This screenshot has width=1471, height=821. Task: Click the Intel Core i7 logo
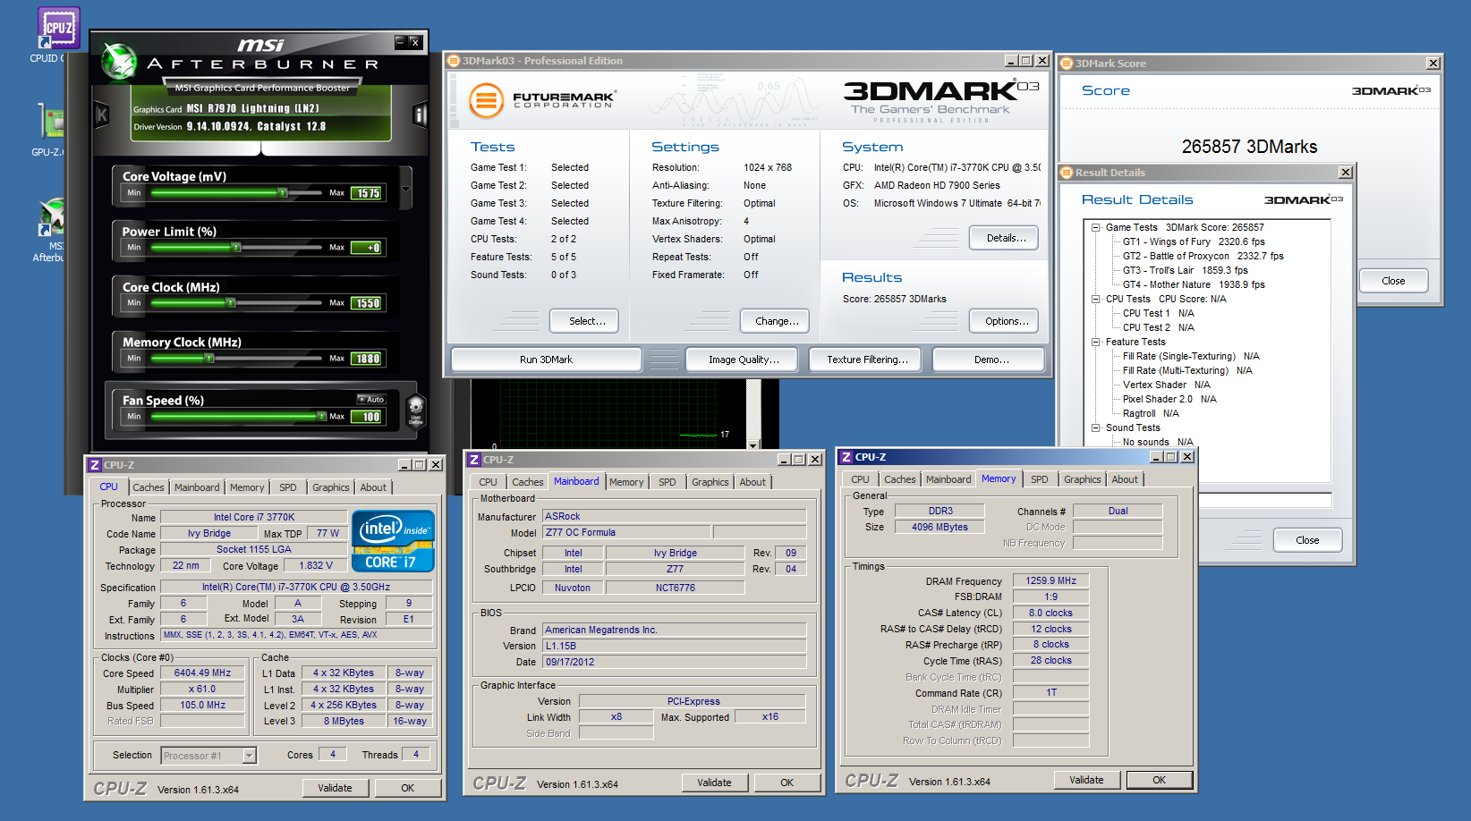393,540
